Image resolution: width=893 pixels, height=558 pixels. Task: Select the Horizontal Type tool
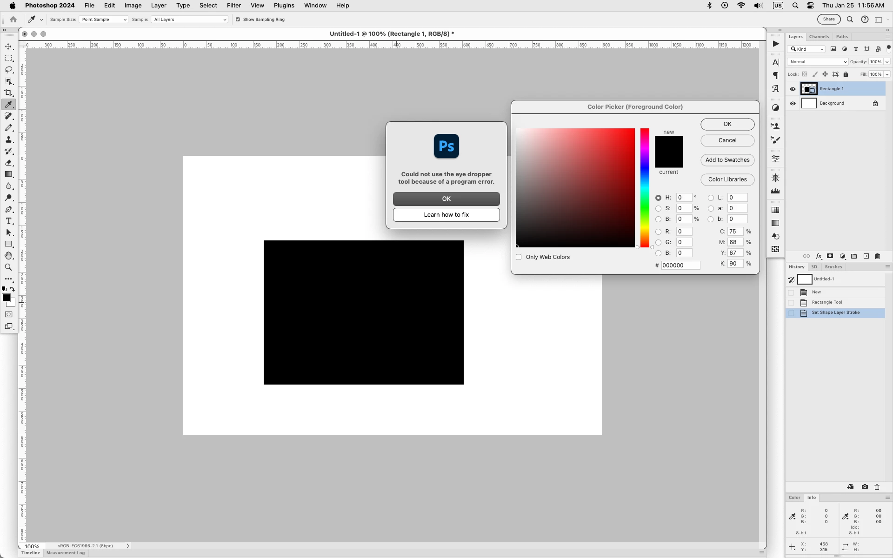coord(8,221)
